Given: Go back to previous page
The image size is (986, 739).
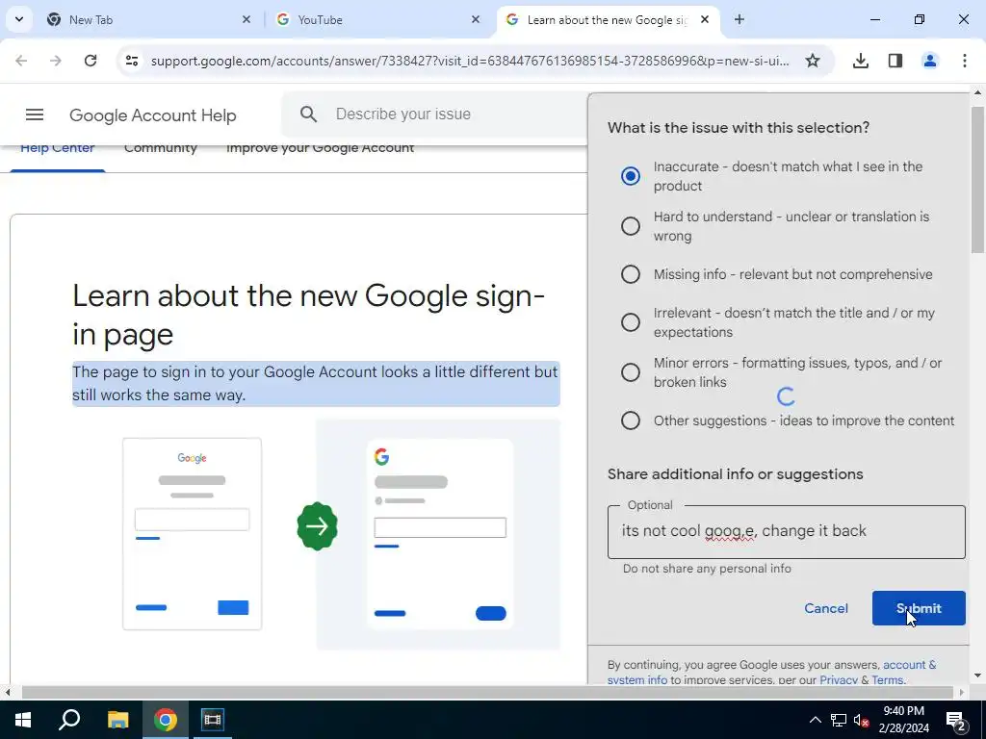Looking at the screenshot, I should pos(21,61).
